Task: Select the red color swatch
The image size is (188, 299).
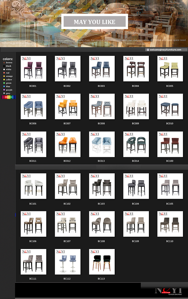Action: [4, 73]
